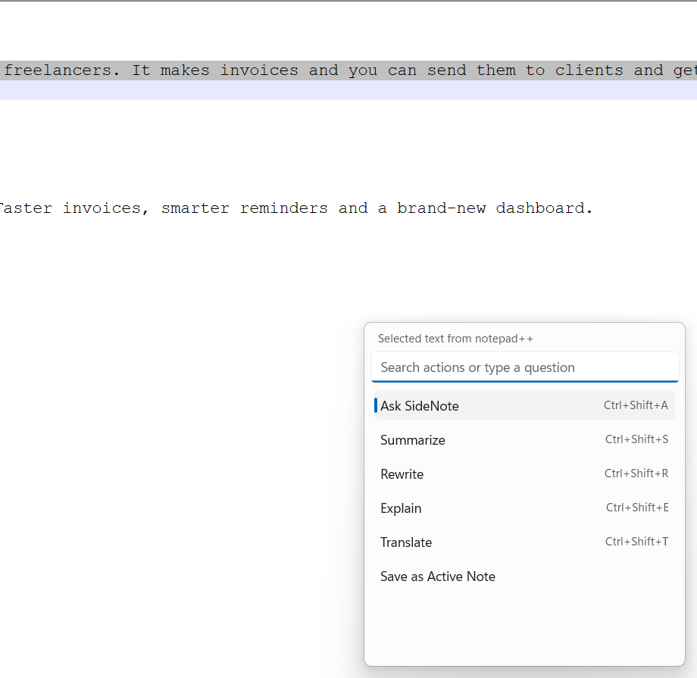Run the Explain action

(524, 508)
